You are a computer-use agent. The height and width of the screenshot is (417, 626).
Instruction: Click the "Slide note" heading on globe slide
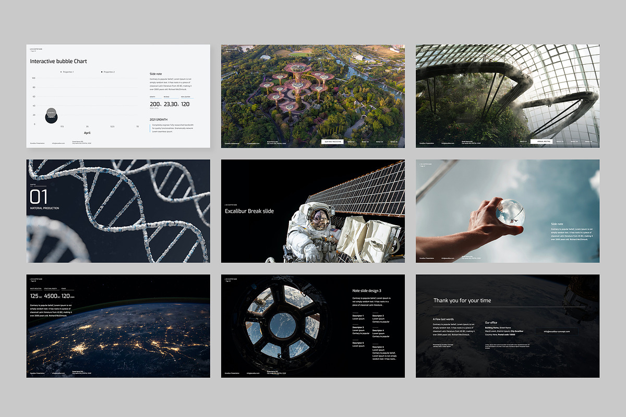pos(557,224)
